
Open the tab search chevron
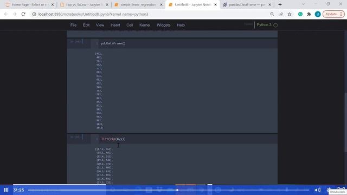pos(304,4)
